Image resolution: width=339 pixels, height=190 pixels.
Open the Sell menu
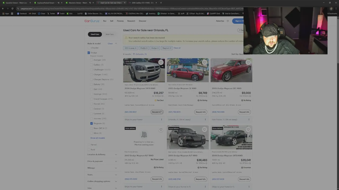[x=112, y=21]
